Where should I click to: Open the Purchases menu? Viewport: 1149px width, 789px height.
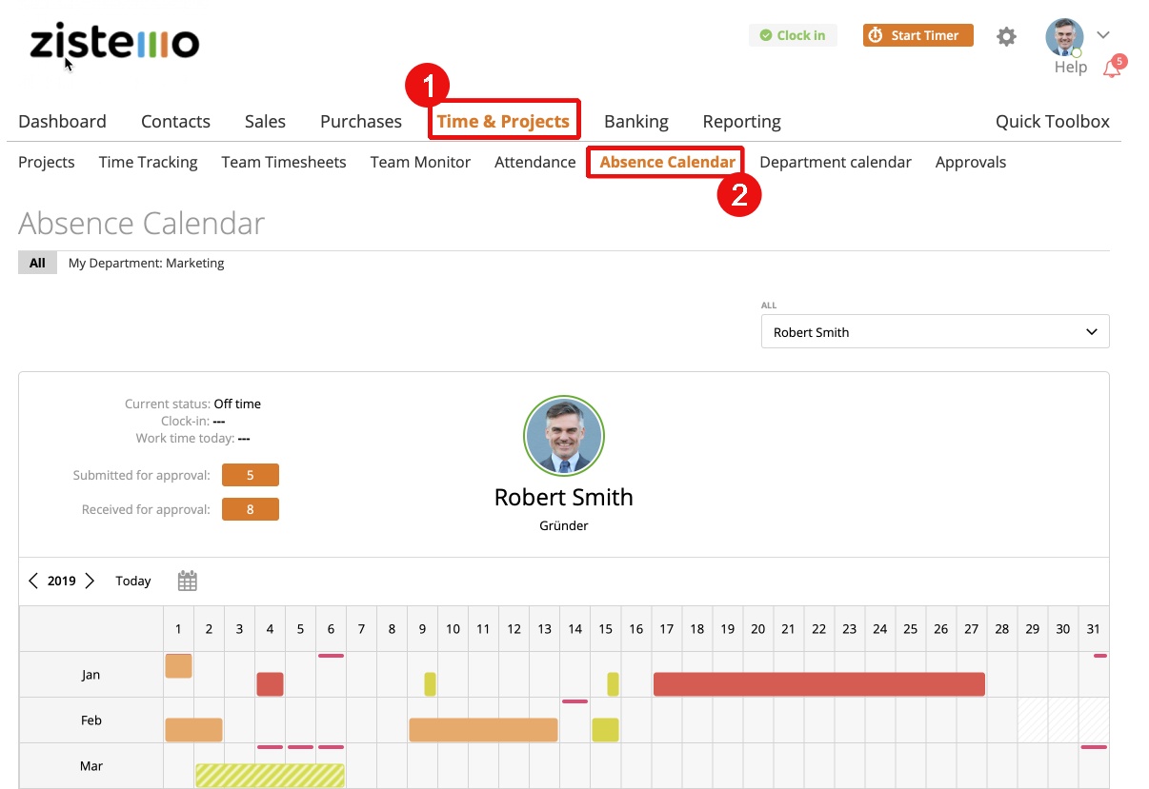361,121
